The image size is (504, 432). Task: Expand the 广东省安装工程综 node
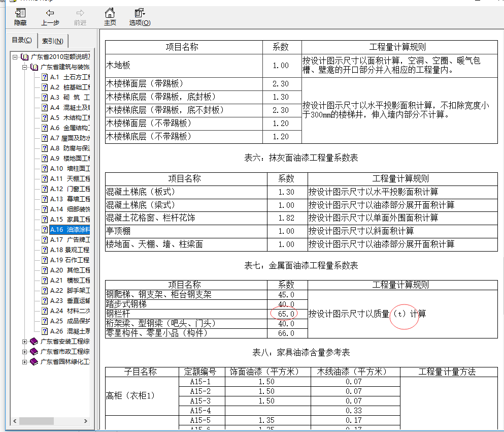pyautogui.click(x=25, y=342)
